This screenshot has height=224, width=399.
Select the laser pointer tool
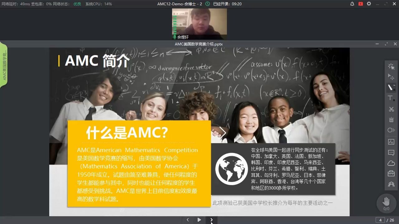(x=391, y=66)
